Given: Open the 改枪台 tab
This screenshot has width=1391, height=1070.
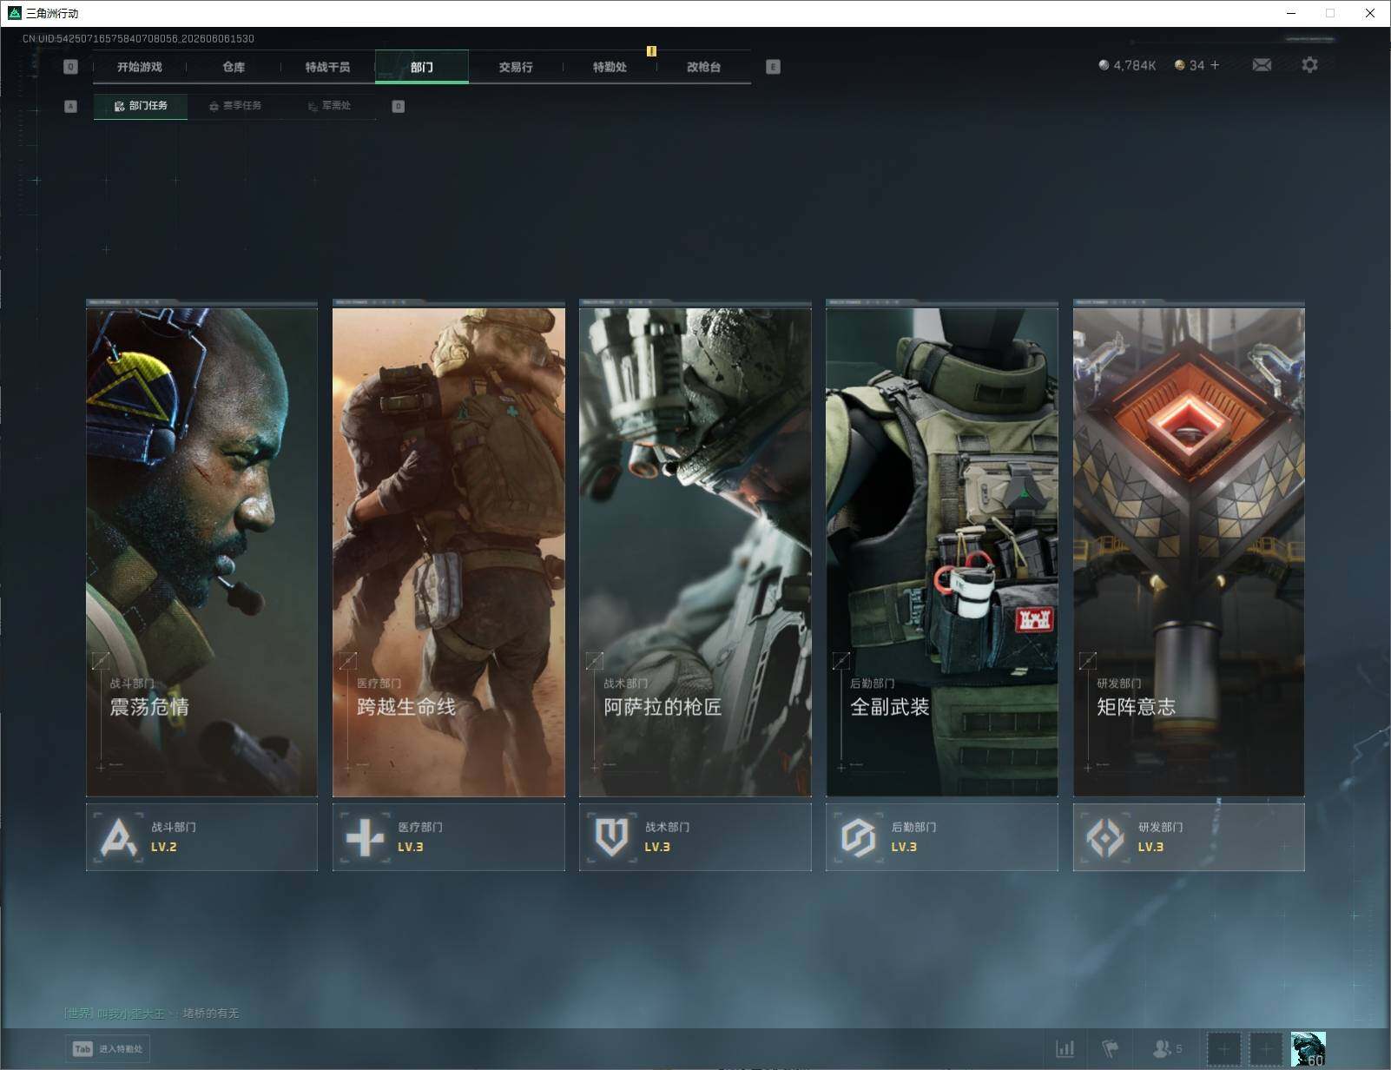Looking at the screenshot, I should point(703,67).
